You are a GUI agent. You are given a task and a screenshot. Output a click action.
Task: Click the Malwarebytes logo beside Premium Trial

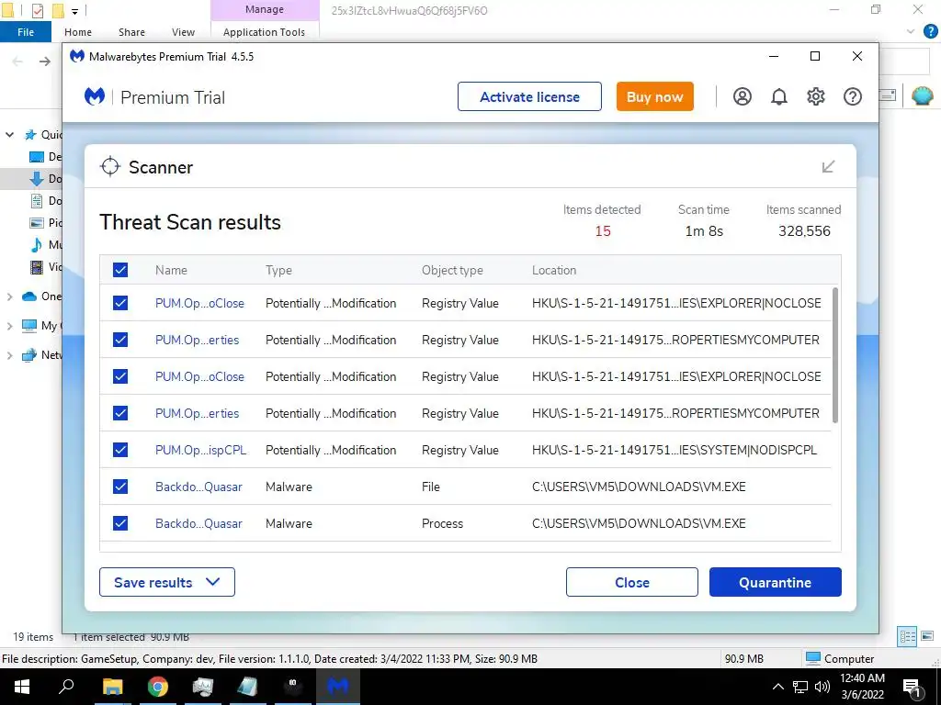[95, 96]
